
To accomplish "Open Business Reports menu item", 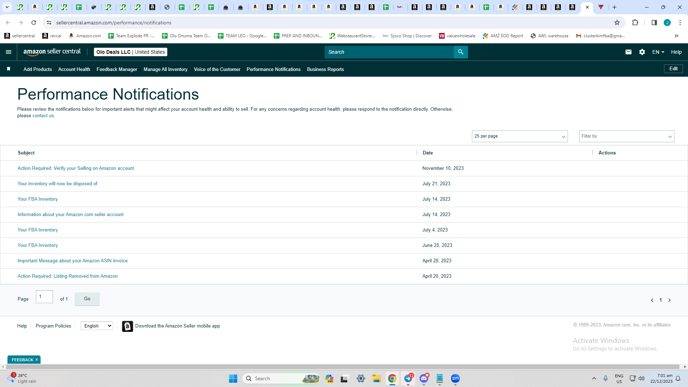I will 325,69.
